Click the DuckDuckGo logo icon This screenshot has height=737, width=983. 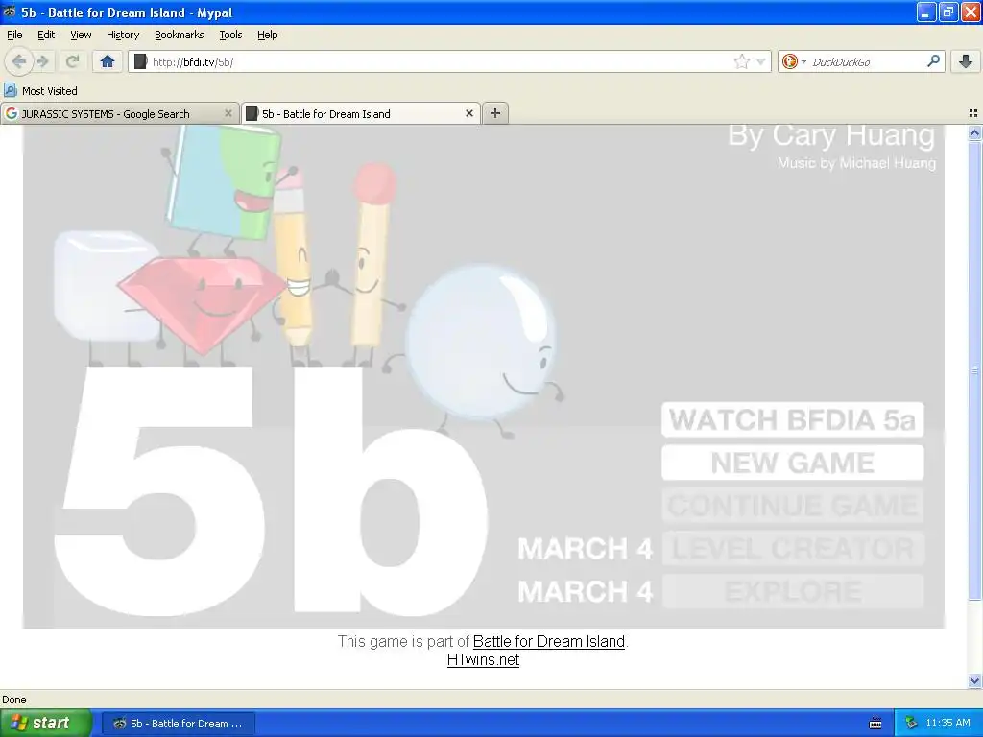789,61
